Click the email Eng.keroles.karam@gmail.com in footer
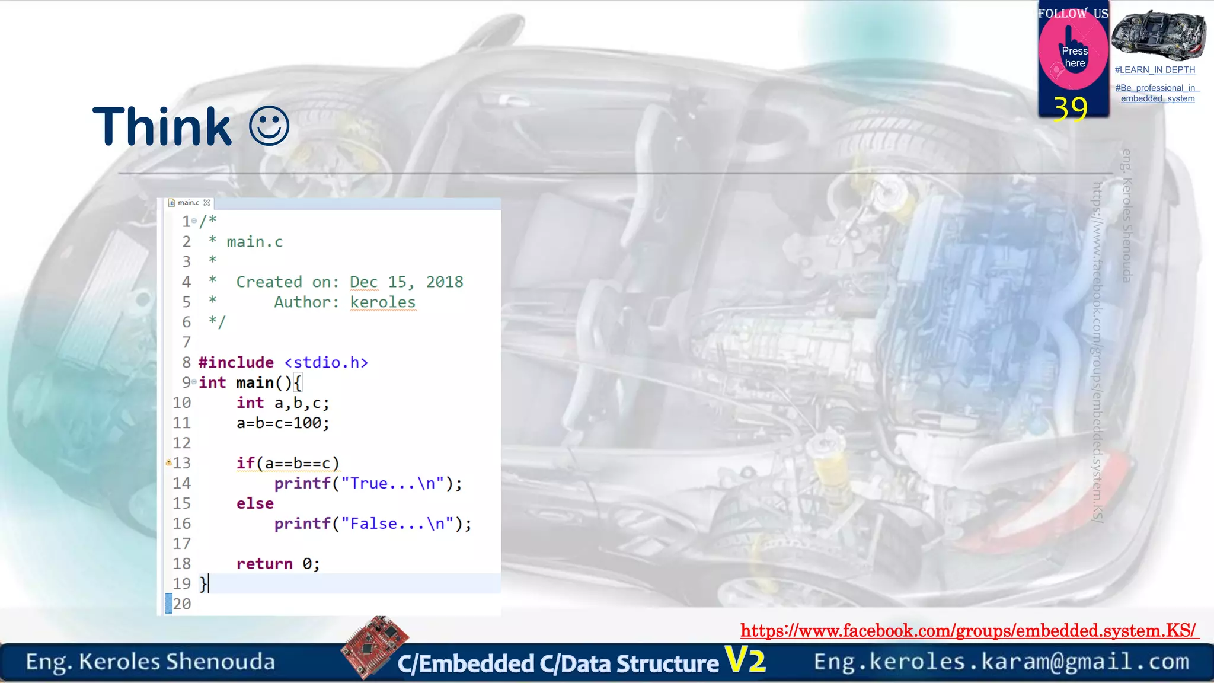1214x683 pixels. (1001, 661)
